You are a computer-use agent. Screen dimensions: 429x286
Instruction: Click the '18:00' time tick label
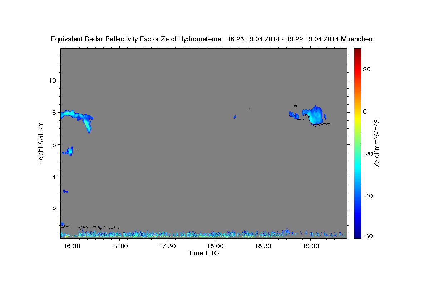pos(215,246)
